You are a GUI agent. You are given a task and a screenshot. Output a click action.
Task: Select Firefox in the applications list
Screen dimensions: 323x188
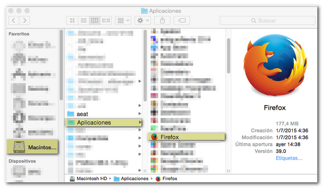pyautogui.click(x=186, y=137)
